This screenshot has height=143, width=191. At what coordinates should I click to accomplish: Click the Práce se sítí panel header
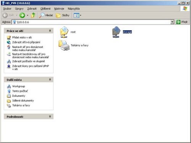(29, 31)
